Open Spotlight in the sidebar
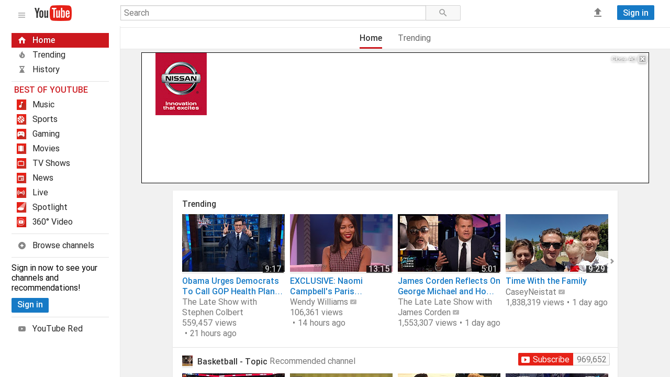The image size is (670, 377). (60, 207)
